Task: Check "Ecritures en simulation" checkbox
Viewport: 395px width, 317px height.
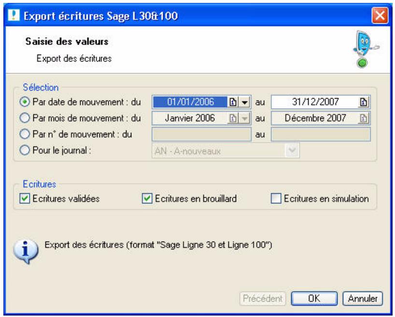Action: pos(276,199)
